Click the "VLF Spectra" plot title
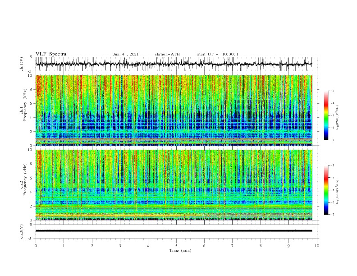This screenshot has width=357, height=276. [51, 54]
